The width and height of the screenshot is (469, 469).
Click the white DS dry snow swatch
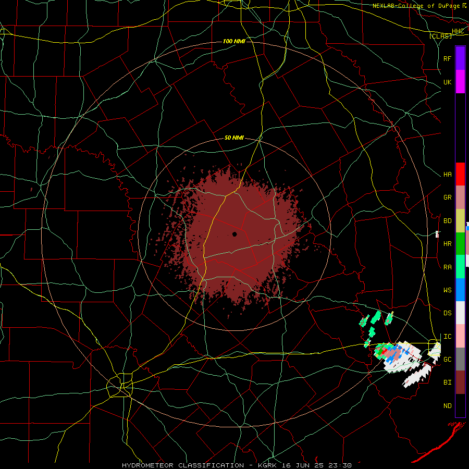(460, 313)
